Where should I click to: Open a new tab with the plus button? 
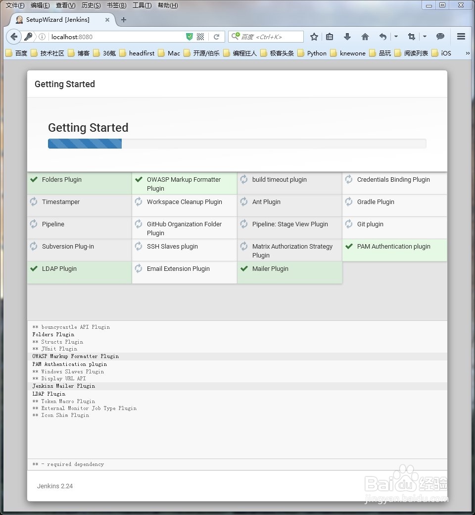[x=123, y=20]
